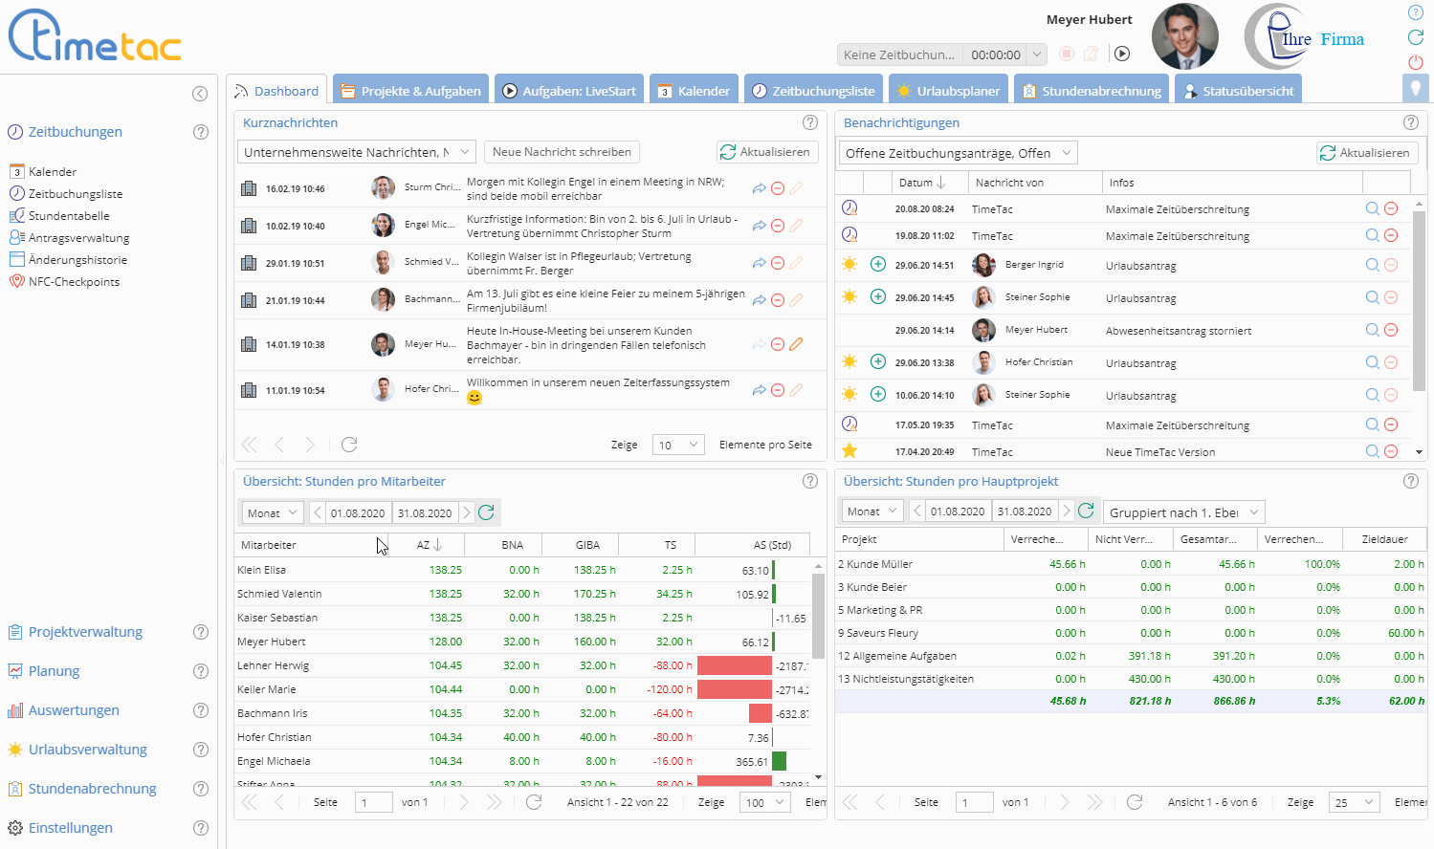Collapse the left sidebar panel
This screenshot has height=849, width=1434.
click(x=200, y=94)
